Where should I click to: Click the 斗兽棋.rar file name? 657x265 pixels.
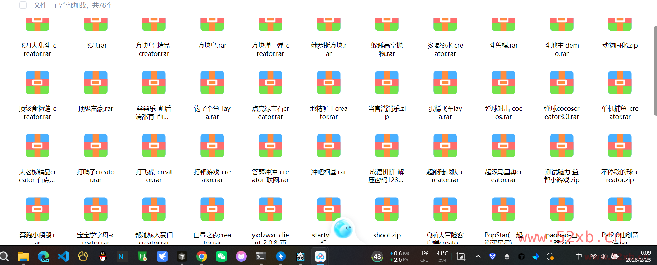point(503,46)
